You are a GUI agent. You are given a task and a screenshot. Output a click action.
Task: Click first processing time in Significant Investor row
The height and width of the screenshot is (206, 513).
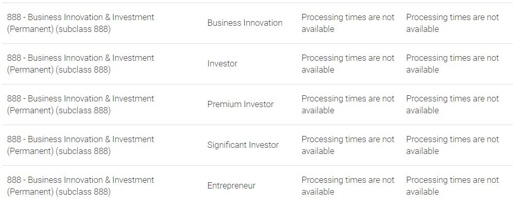(348, 145)
